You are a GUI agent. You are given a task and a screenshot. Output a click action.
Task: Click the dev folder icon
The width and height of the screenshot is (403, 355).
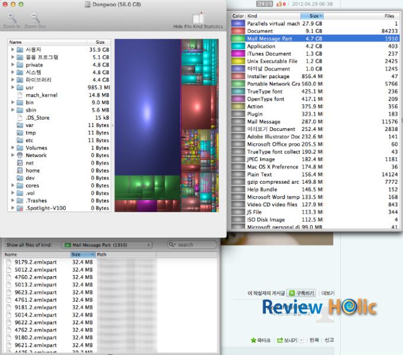tap(20, 178)
